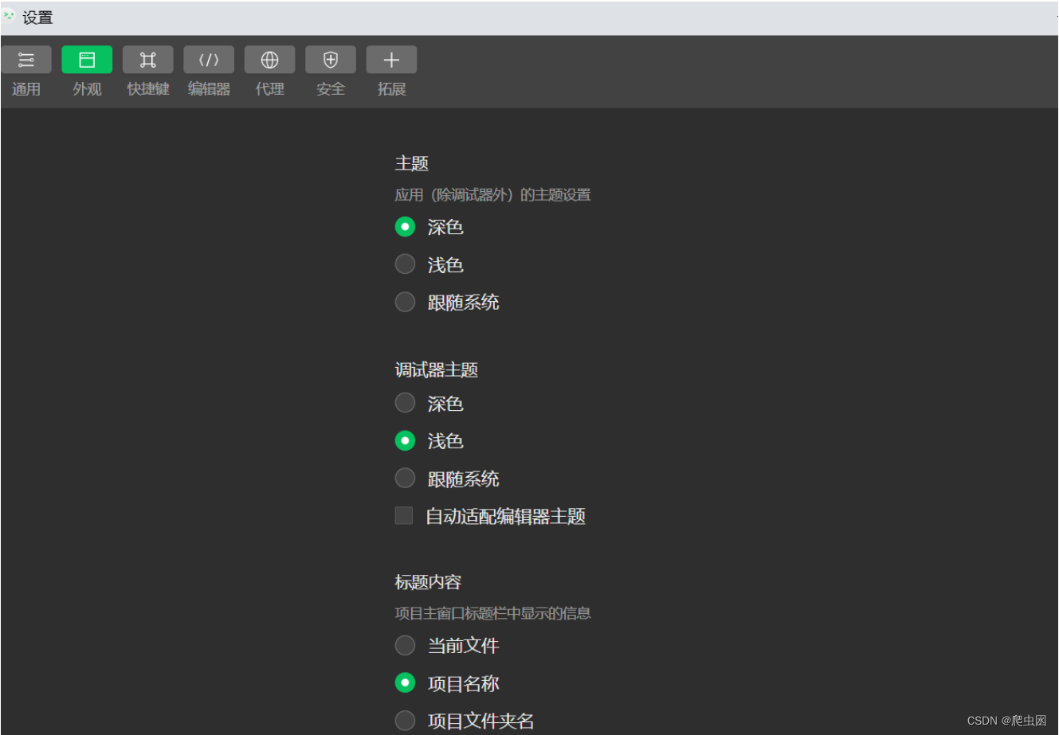The height and width of the screenshot is (735, 1059).
Task: Select 浅色 under 主题
Action: [405, 264]
